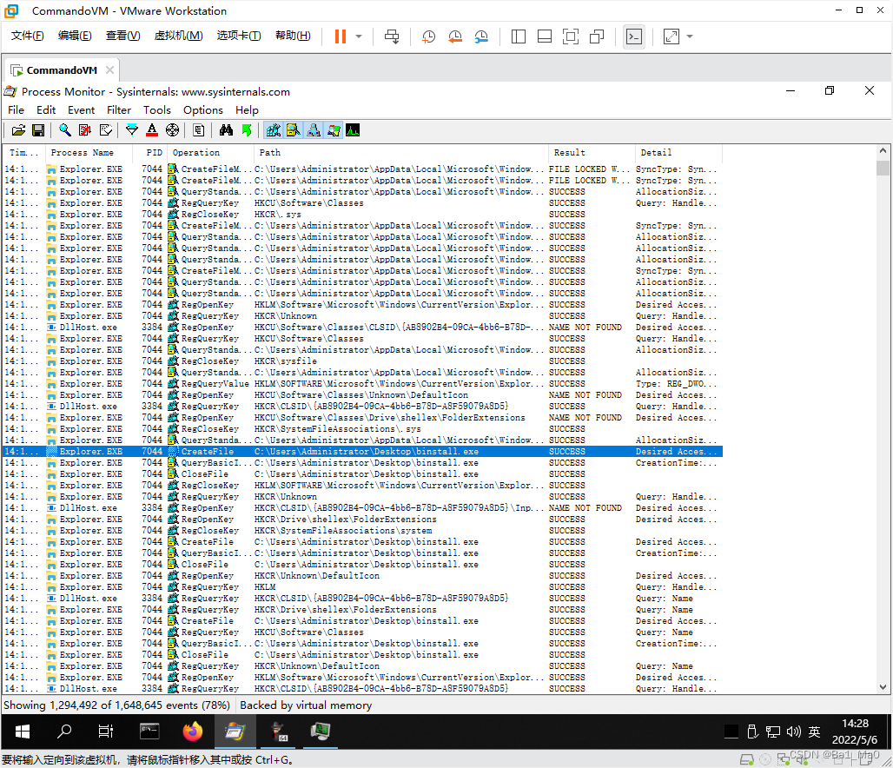
Task: Open the Event menu
Action: (x=81, y=110)
